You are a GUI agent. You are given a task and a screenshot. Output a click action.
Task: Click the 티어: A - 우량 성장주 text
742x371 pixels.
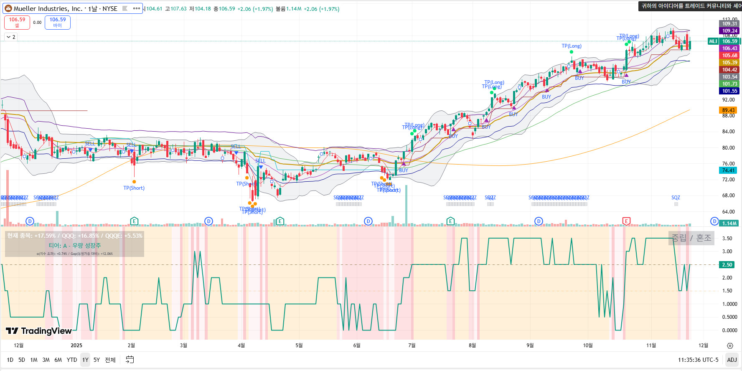[x=75, y=246]
